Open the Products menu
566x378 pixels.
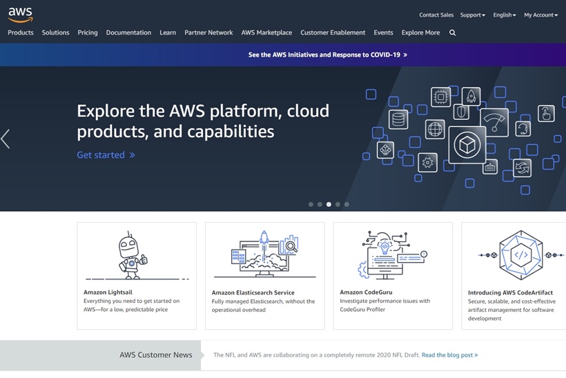tap(21, 32)
